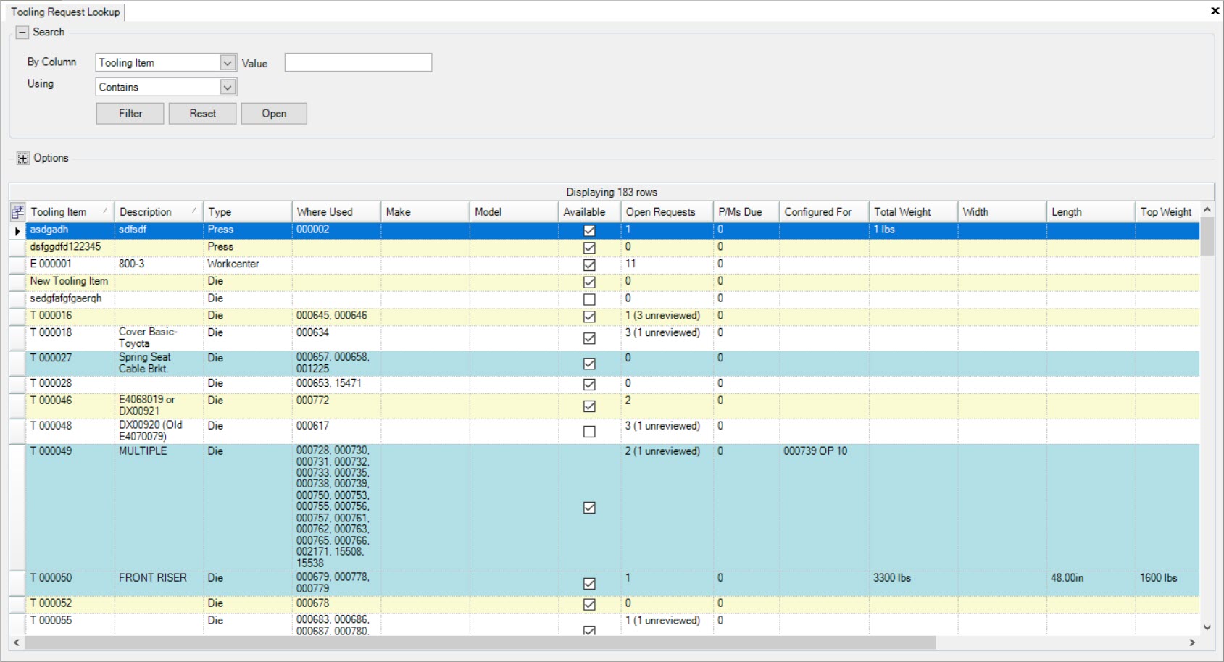1224x662 pixels.
Task: Expand the Options section
Action: [23, 159]
